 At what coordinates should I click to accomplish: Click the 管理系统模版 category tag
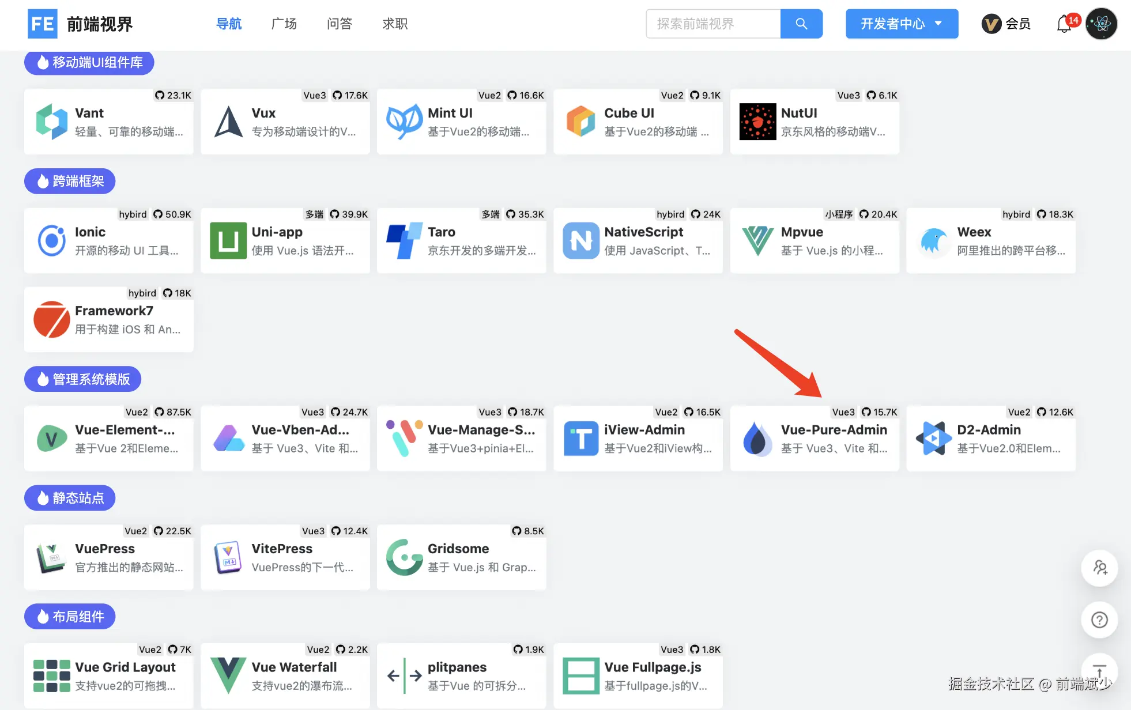(83, 379)
